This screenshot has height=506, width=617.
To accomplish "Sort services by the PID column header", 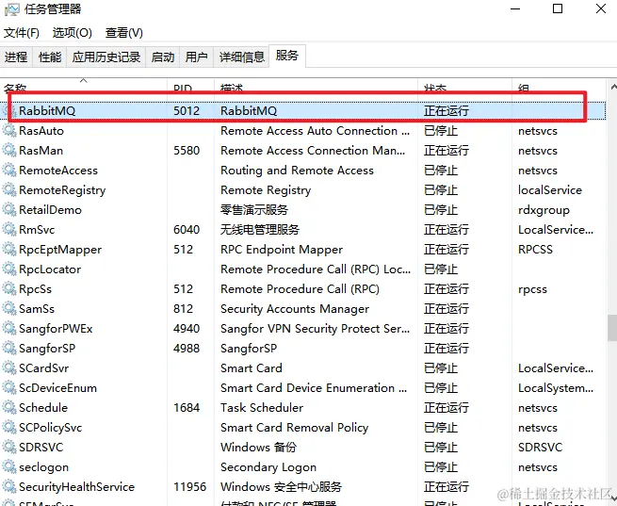I will coord(191,87).
